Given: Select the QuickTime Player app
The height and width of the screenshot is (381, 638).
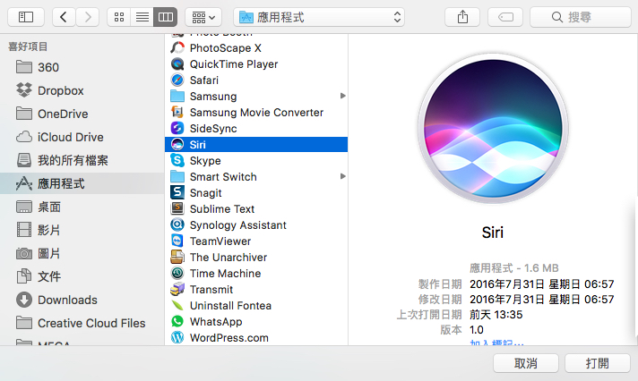Looking at the screenshot, I should pos(256,64).
